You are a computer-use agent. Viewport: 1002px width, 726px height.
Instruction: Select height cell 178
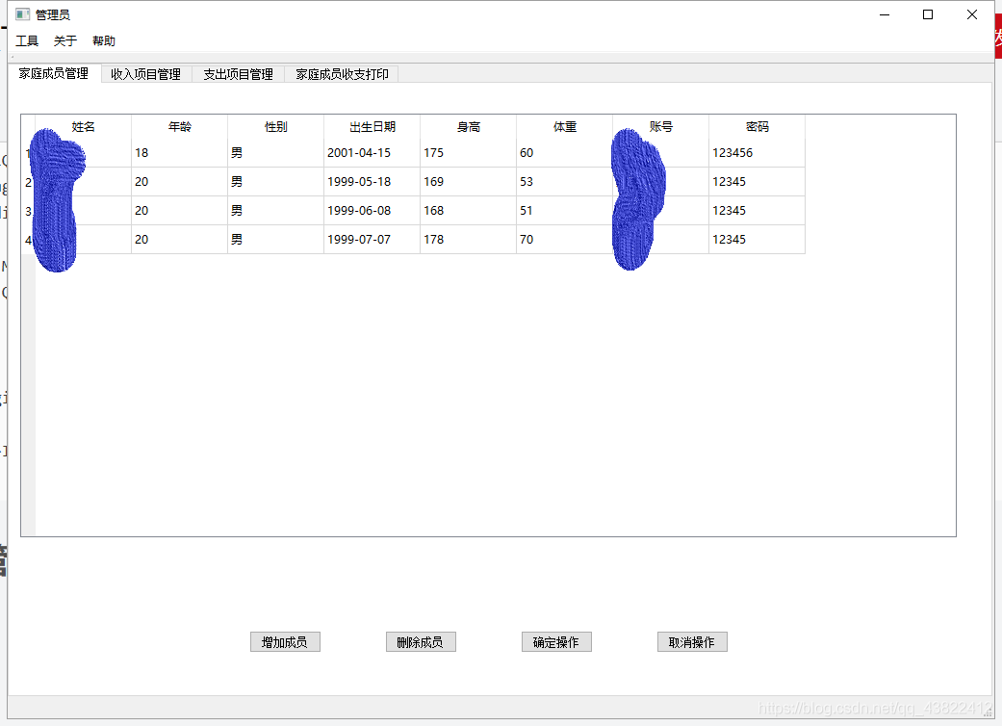point(469,239)
